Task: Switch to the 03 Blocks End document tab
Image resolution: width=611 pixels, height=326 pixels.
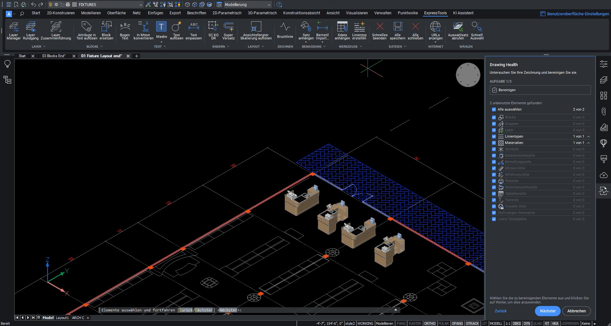Action: pos(54,56)
